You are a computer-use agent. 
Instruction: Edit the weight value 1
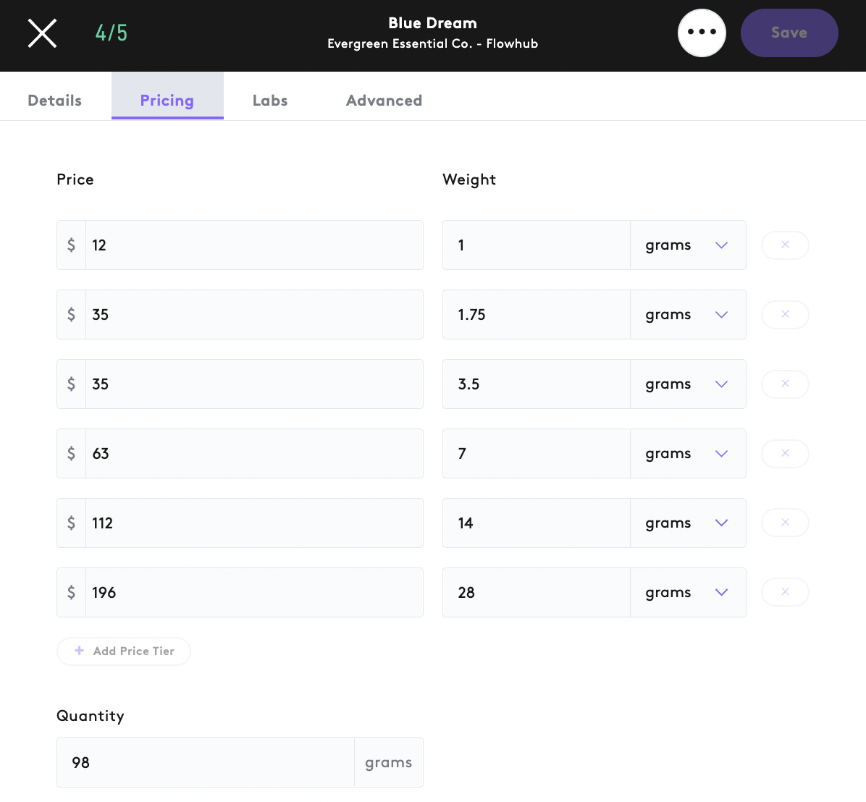(537, 245)
